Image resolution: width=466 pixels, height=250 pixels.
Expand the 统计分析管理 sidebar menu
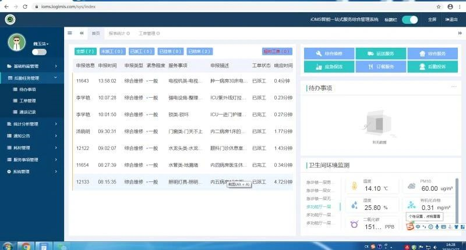(x=31, y=123)
